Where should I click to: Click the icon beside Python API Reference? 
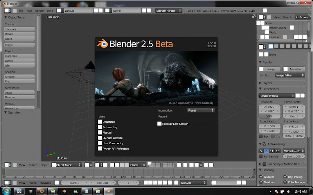pyautogui.click(x=100, y=149)
